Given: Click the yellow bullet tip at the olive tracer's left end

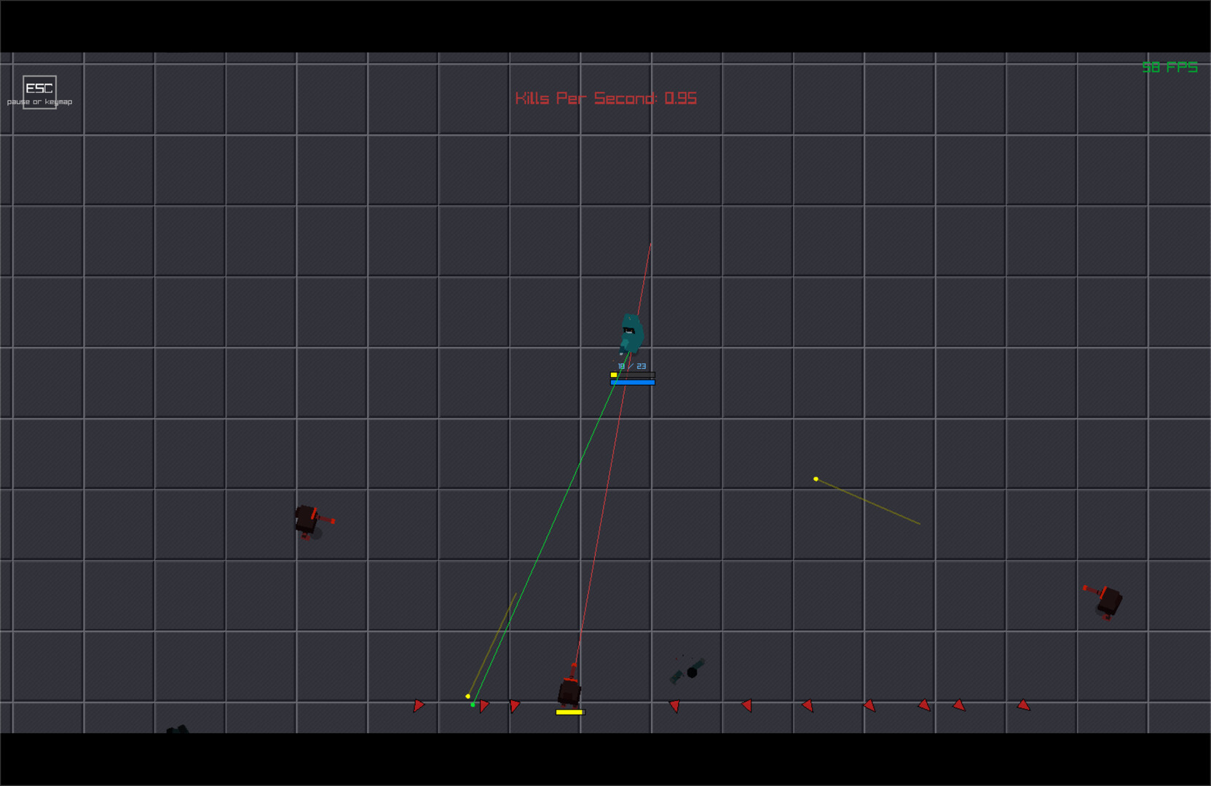Looking at the screenshot, I should coord(816,479).
